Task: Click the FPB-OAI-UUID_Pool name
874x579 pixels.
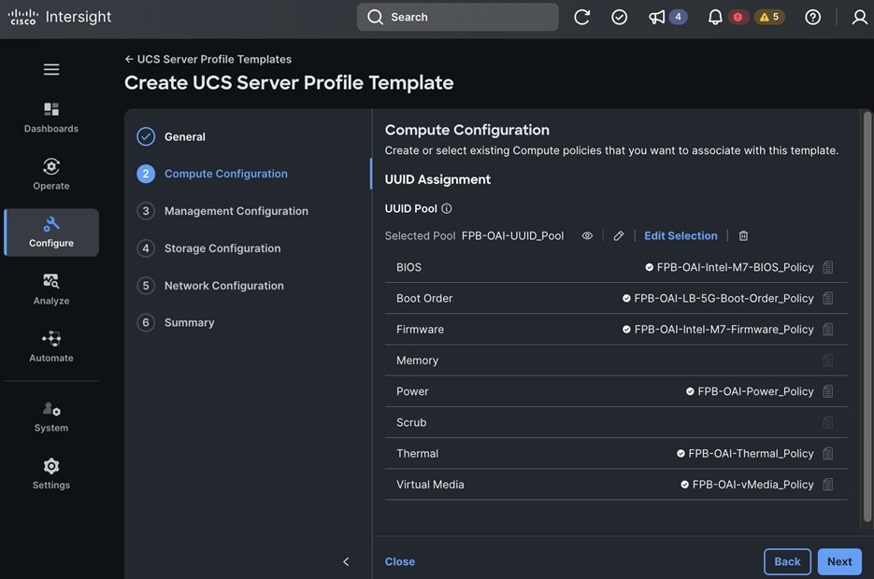Action: tap(513, 236)
